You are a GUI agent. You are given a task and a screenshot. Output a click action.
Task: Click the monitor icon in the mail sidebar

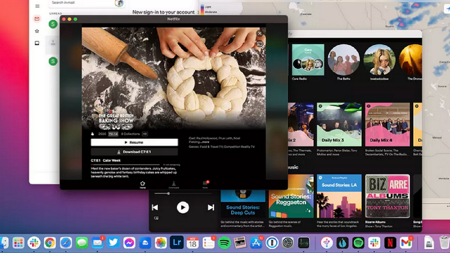pyautogui.click(x=37, y=43)
